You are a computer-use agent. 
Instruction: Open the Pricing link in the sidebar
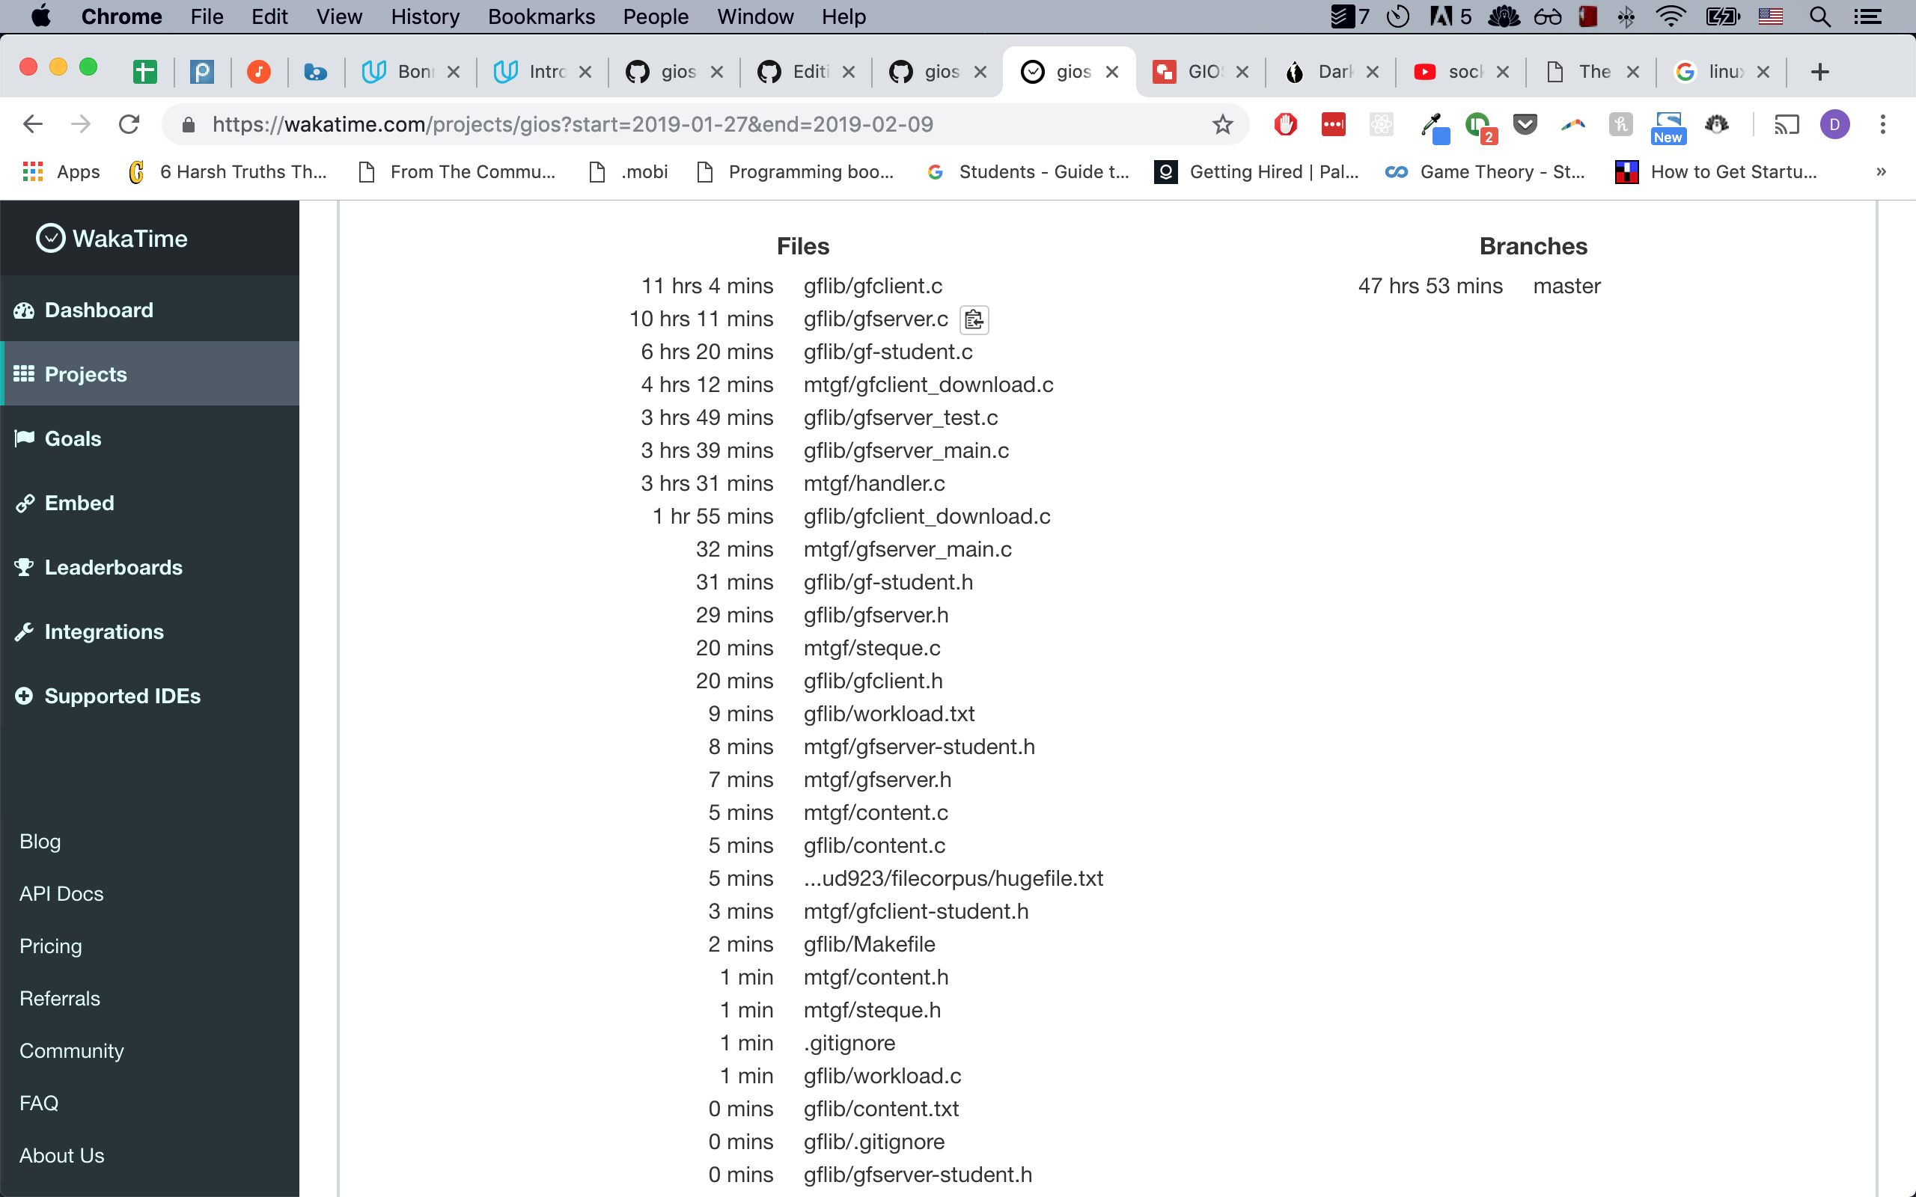click(50, 945)
